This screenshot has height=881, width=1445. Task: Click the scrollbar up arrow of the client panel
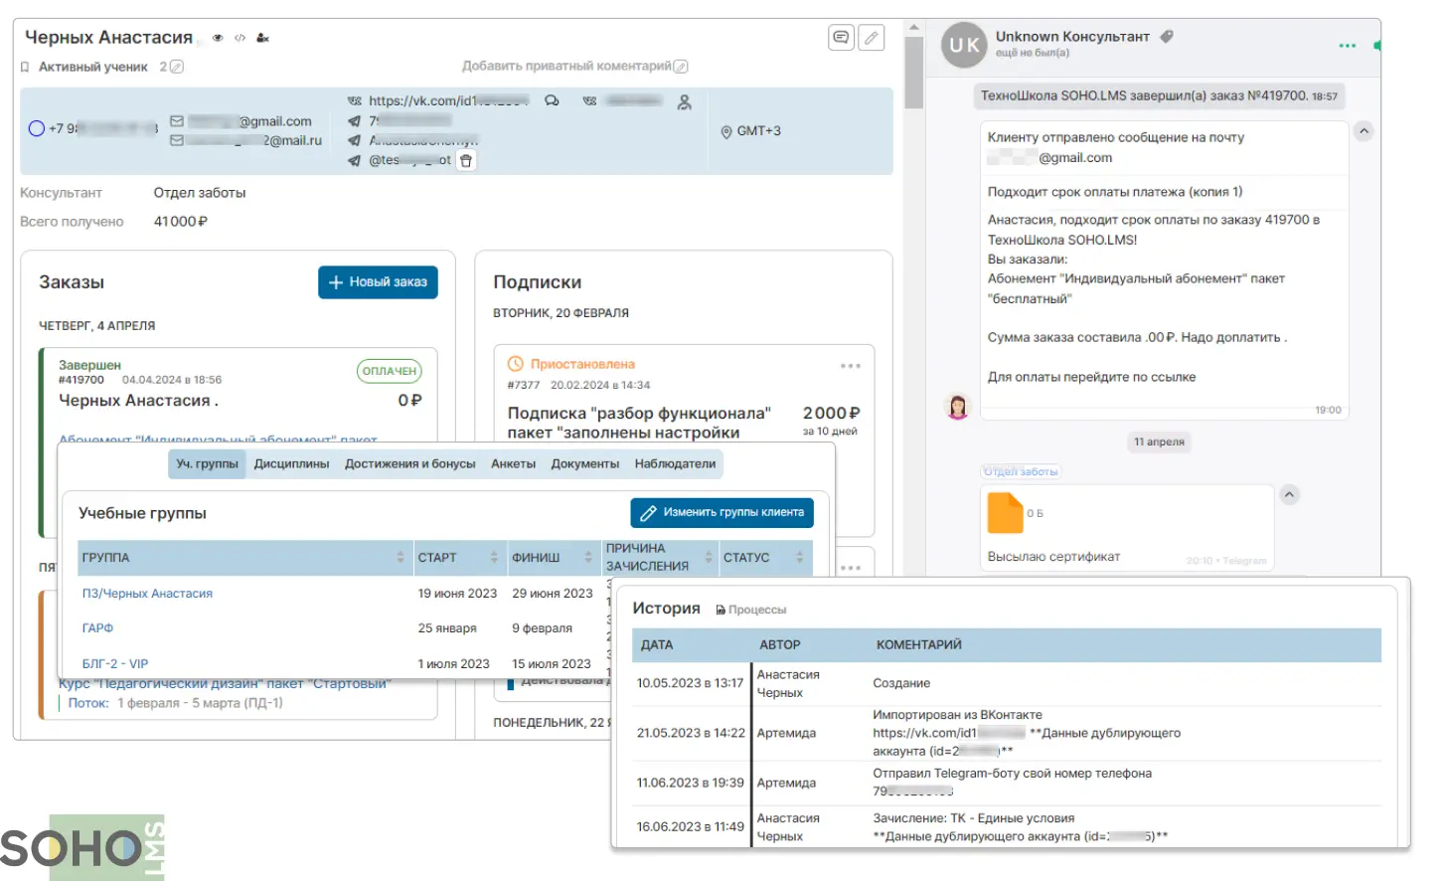point(914,27)
